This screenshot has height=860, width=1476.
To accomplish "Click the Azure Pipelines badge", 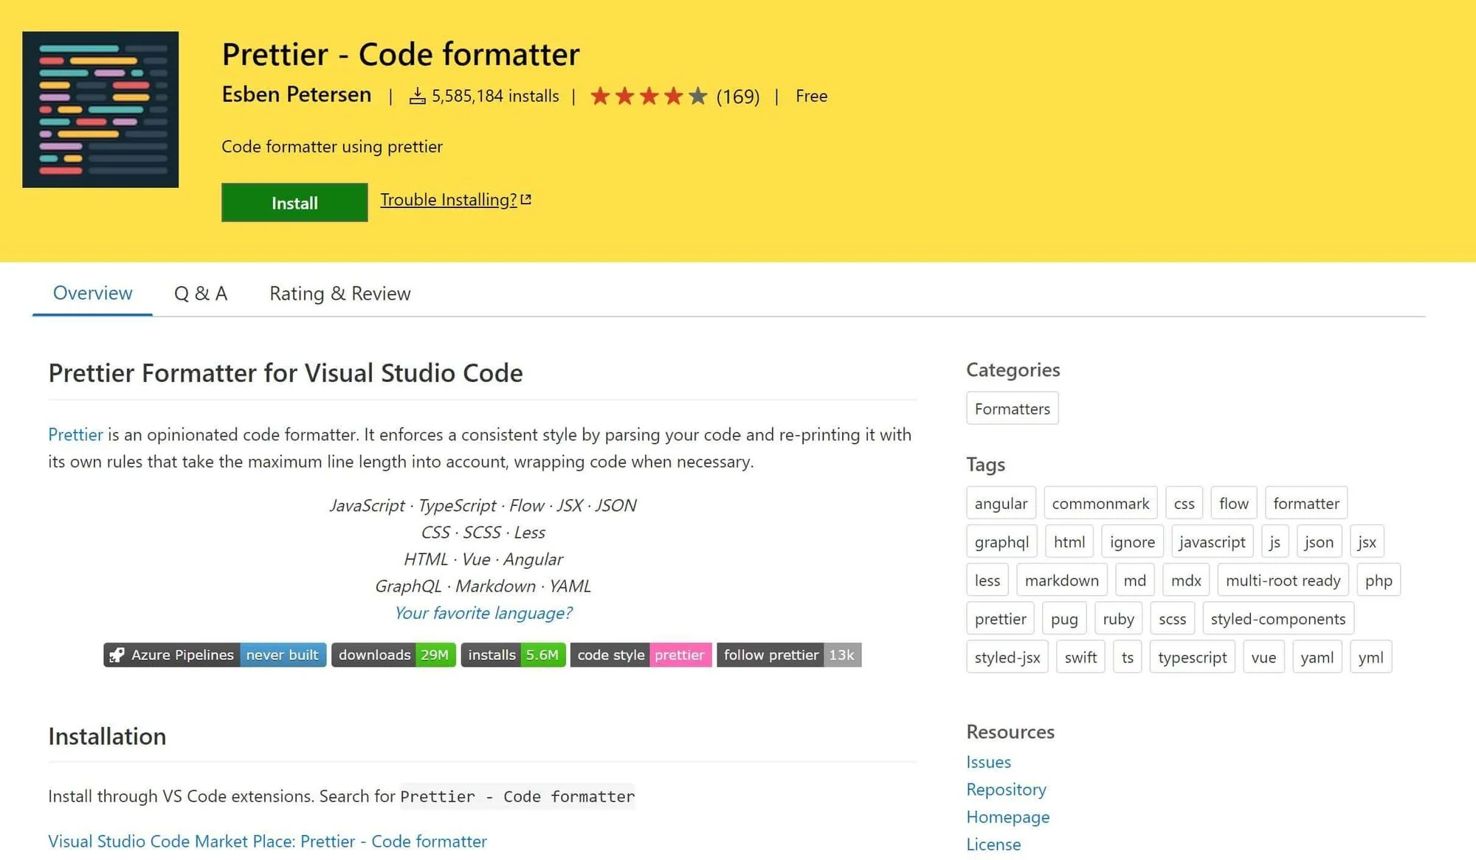I will (214, 655).
